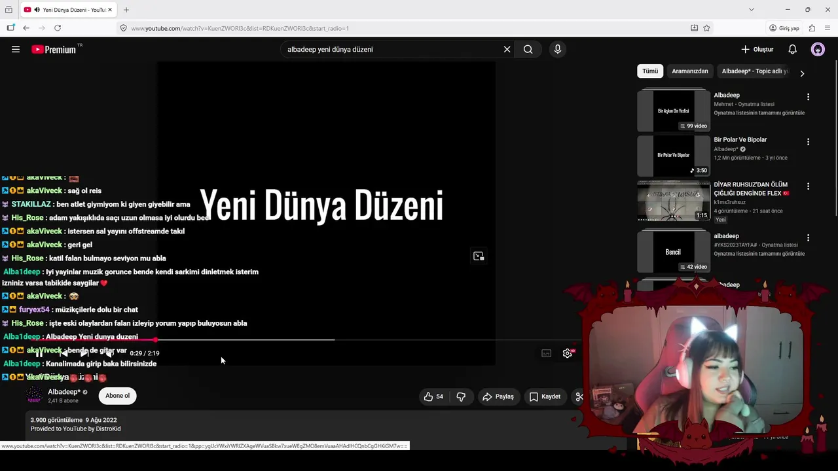Switch to miniplayer via video overlay icon
This screenshot has width=838, height=471.
(x=479, y=256)
